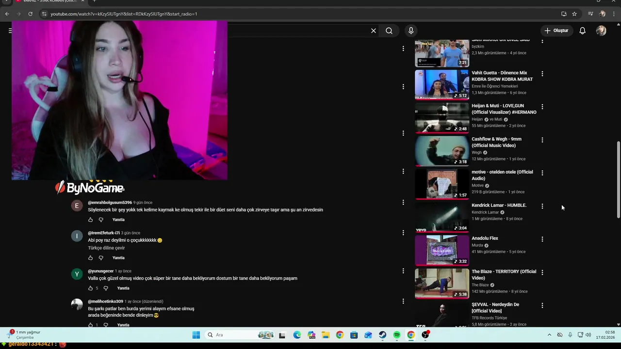Open YouTube notifications bell
The height and width of the screenshot is (349, 621).
[583, 31]
